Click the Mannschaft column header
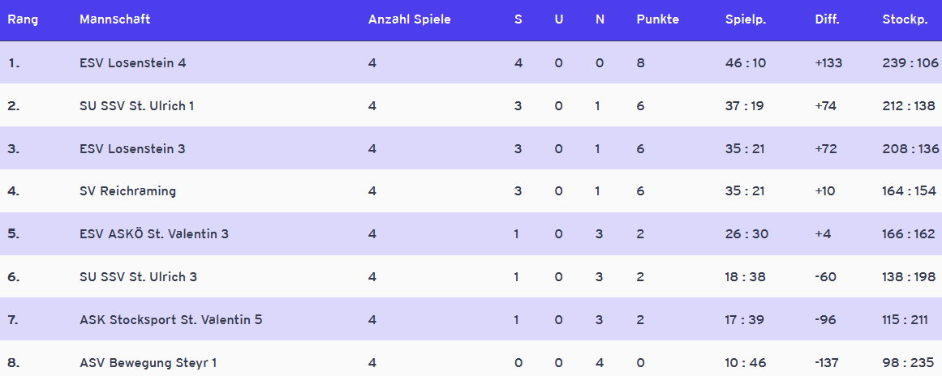The height and width of the screenshot is (376, 942). tap(114, 19)
